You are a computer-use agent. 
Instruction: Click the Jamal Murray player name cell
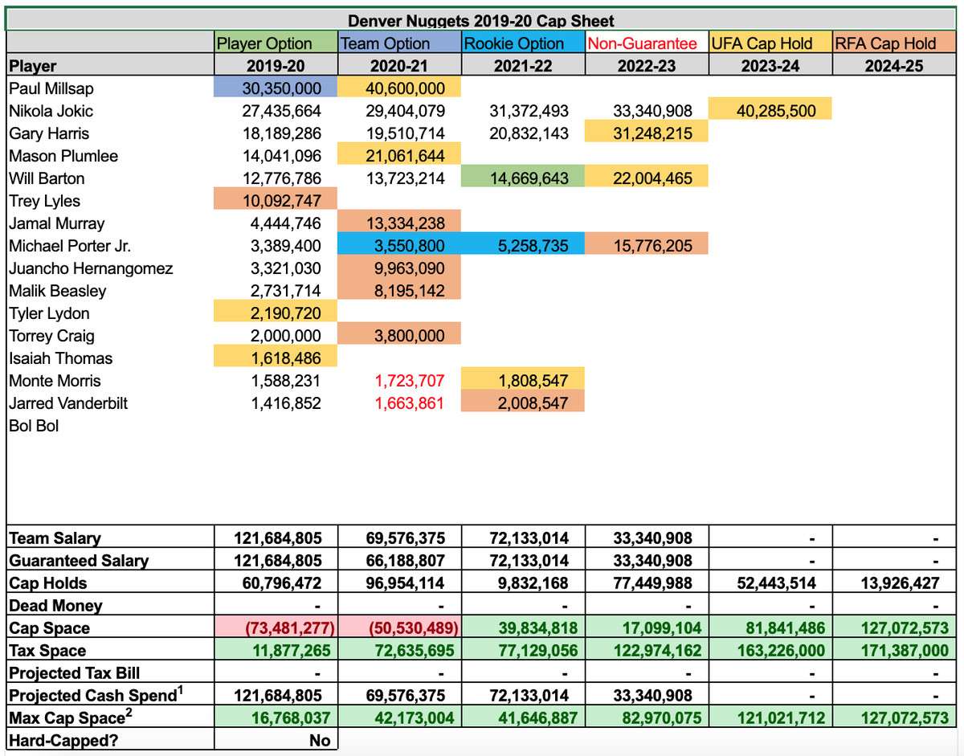tap(111, 223)
